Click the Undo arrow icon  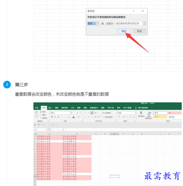(x=39, y=125)
